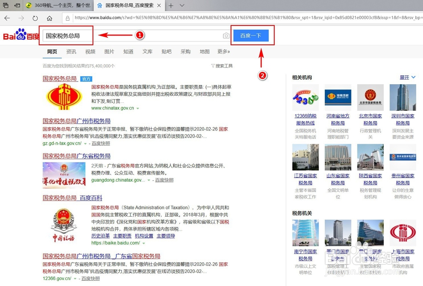Open the 深圳市国家税务局 link
Image resolution: width=423 pixels, height=286 pixels.
[x=403, y=119]
